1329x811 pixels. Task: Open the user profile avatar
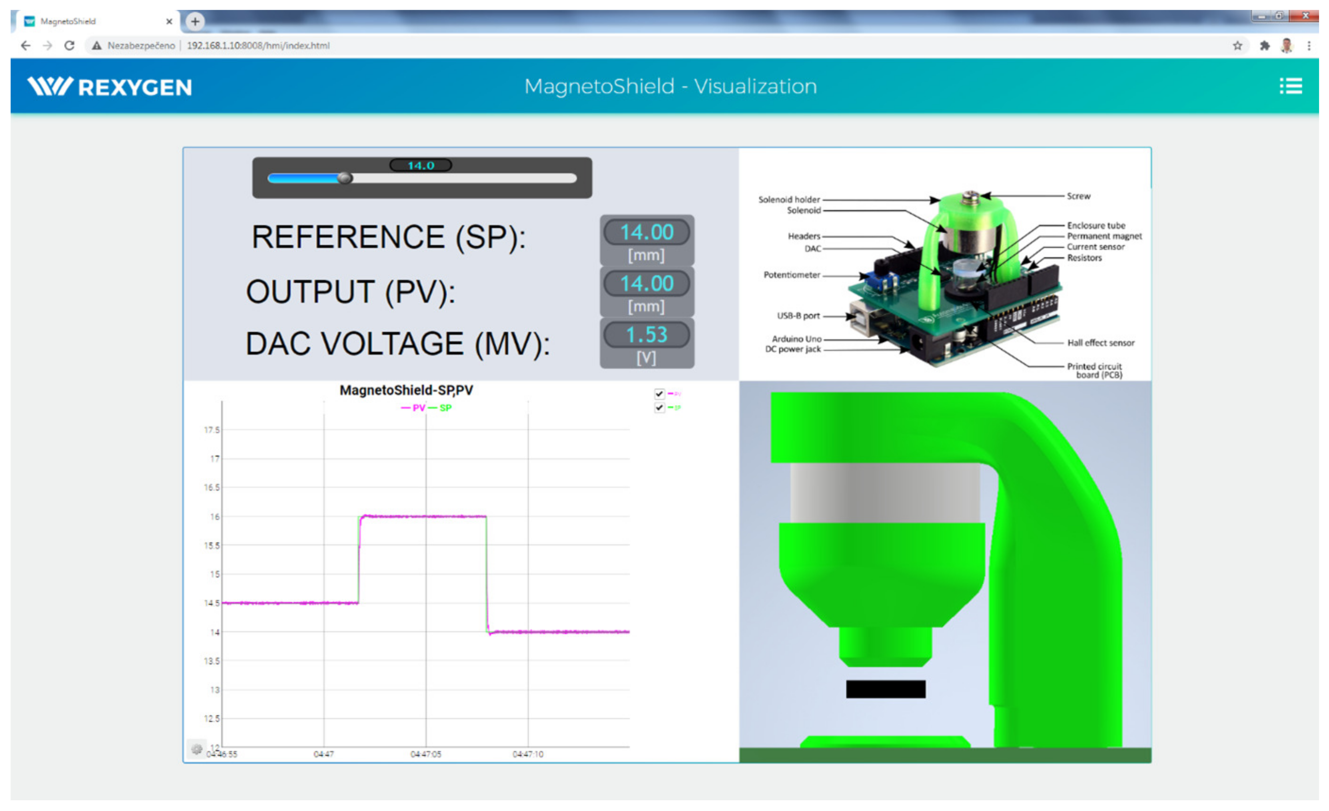click(1287, 46)
